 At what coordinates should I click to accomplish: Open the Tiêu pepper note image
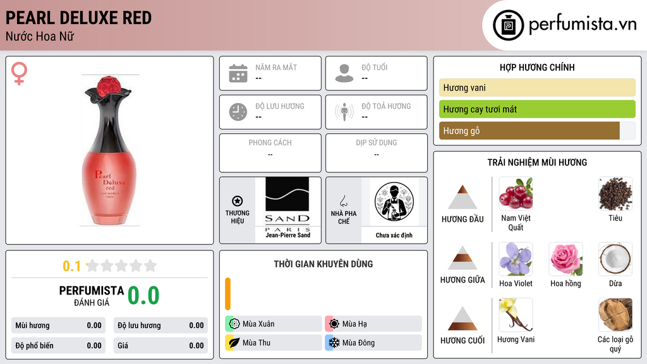pyautogui.click(x=615, y=193)
